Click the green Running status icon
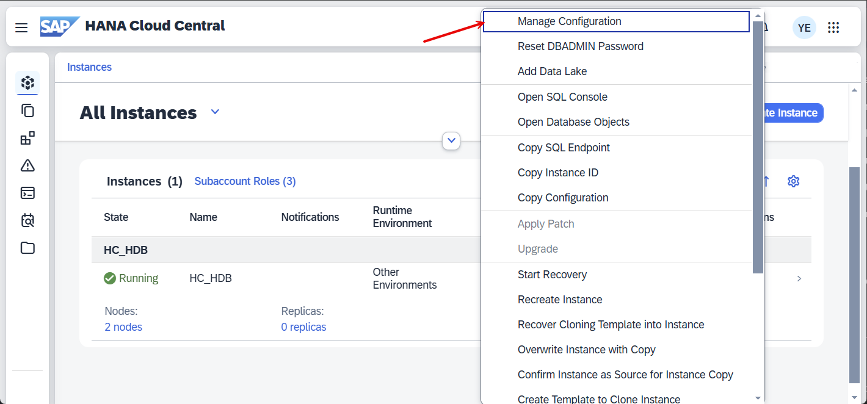This screenshot has height=404, width=867. point(110,278)
